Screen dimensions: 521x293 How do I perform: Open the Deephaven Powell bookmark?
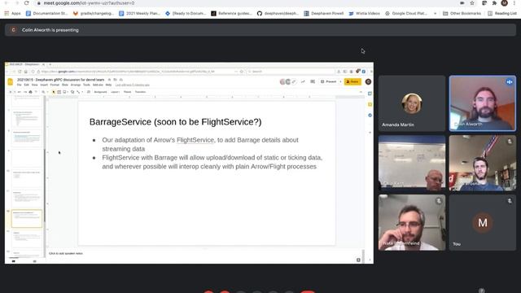point(324,13)
